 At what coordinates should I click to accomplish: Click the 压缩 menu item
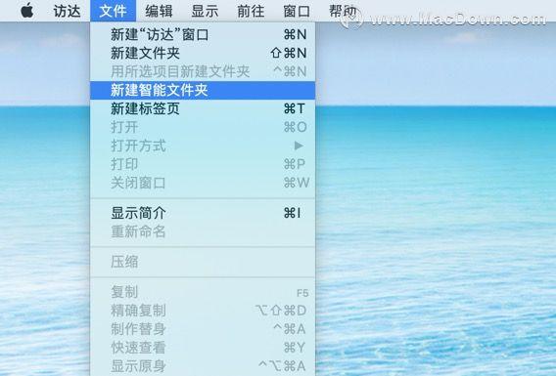click(203, 262)
